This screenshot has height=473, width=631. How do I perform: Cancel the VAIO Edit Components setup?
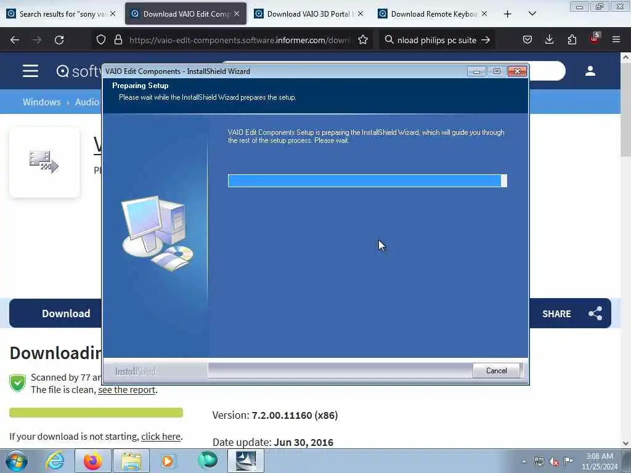coord(496,370)
